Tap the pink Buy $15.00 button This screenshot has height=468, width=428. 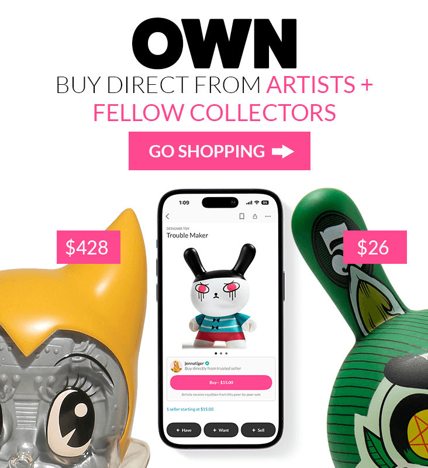pyautogui.click(x=221, y=383)
